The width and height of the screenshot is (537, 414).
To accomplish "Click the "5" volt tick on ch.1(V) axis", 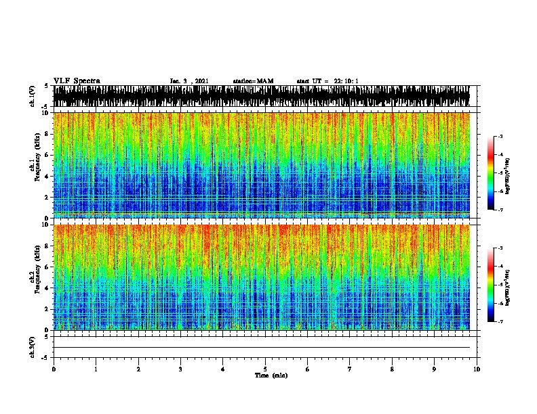I will pyautogui.click(x=46, y=86).
